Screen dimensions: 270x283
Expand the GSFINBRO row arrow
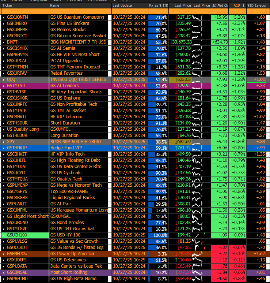[x=4, y=23]
